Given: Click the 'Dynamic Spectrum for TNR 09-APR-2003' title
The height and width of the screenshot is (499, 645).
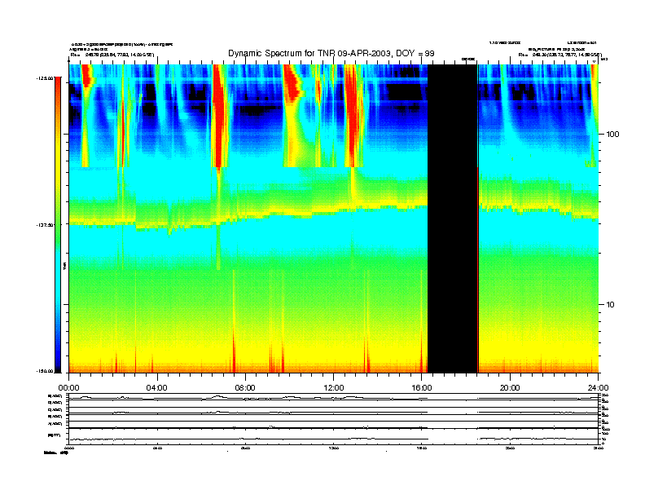Looking at the screenshot, I should point(331,54).
